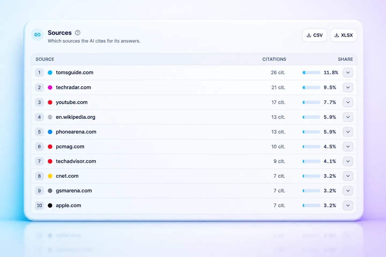Export sources as XLSX

click(x=343, y=35)
